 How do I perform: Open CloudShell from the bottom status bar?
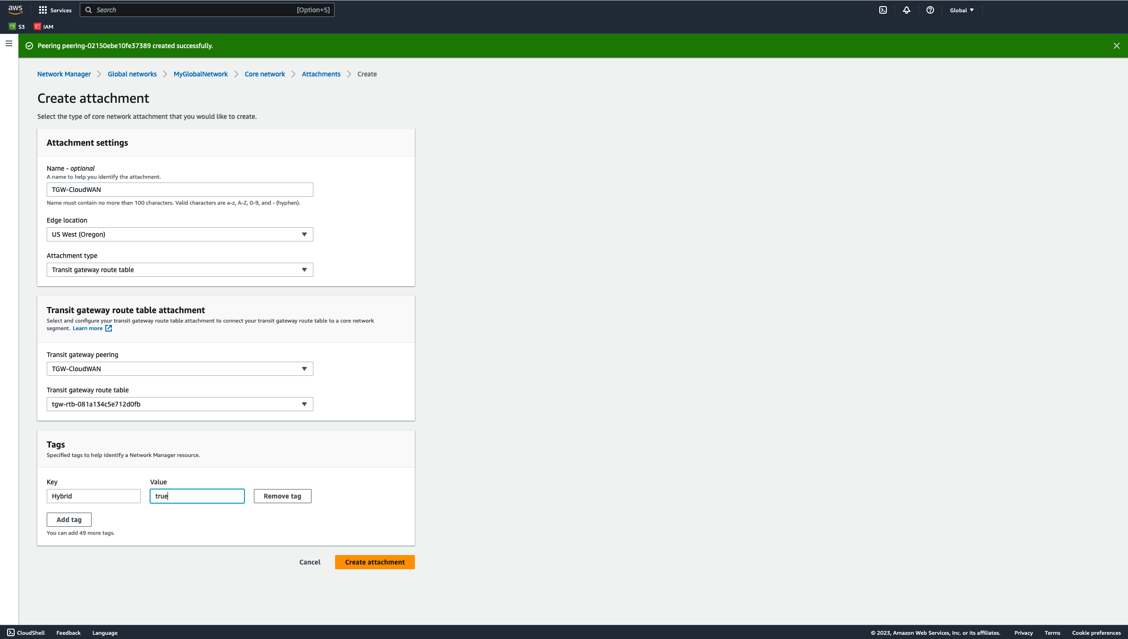tap(26, 632)
